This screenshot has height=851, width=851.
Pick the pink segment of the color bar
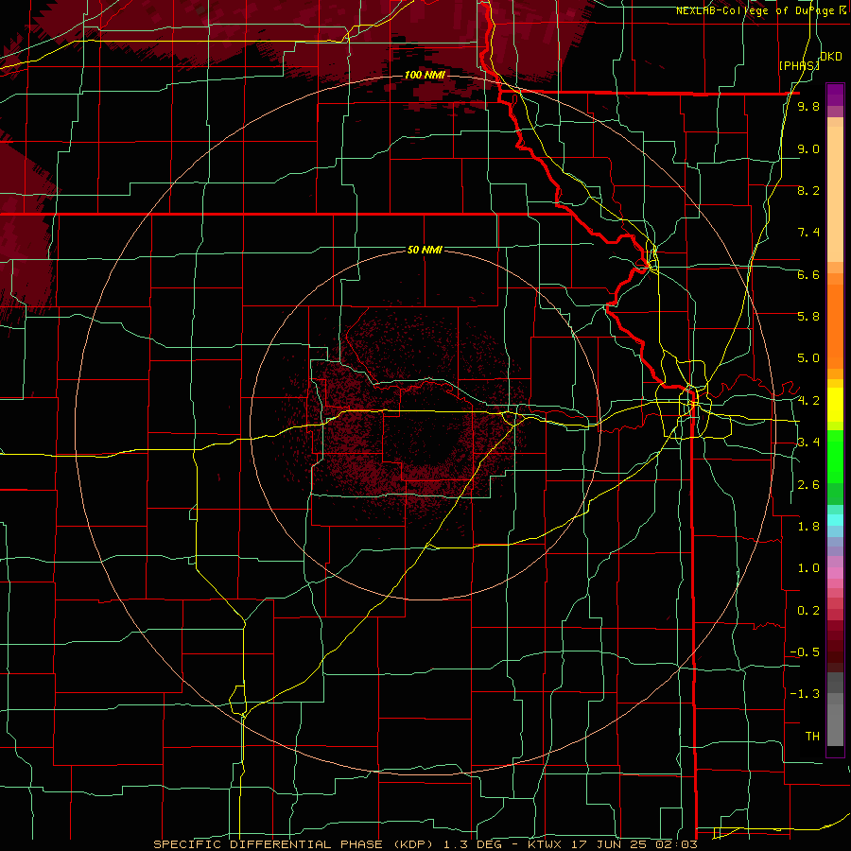(835, 573)
